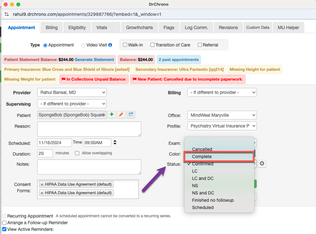Open the Provider dropdown
The height and width of the screenshot is (234, 316).
(x=72, y=93)
